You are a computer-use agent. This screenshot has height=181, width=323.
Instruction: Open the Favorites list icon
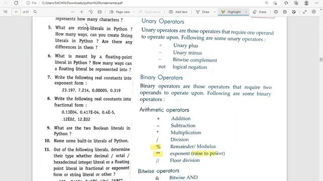click(286, 3)
